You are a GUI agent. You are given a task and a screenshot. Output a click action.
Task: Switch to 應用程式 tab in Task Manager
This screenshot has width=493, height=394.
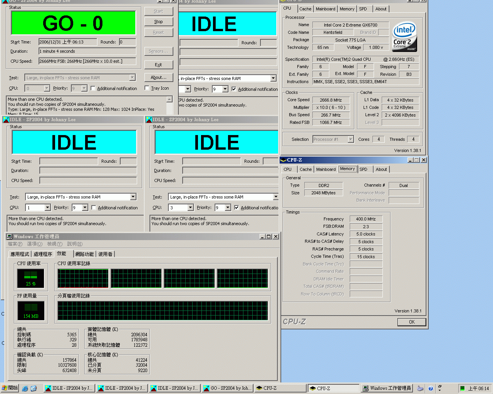tap(20, 254)
